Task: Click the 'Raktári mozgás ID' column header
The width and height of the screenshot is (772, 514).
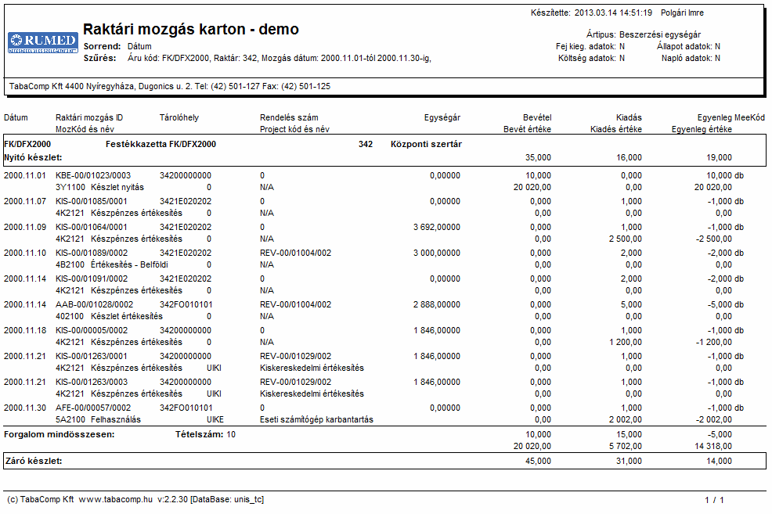Action: [89, 117]
